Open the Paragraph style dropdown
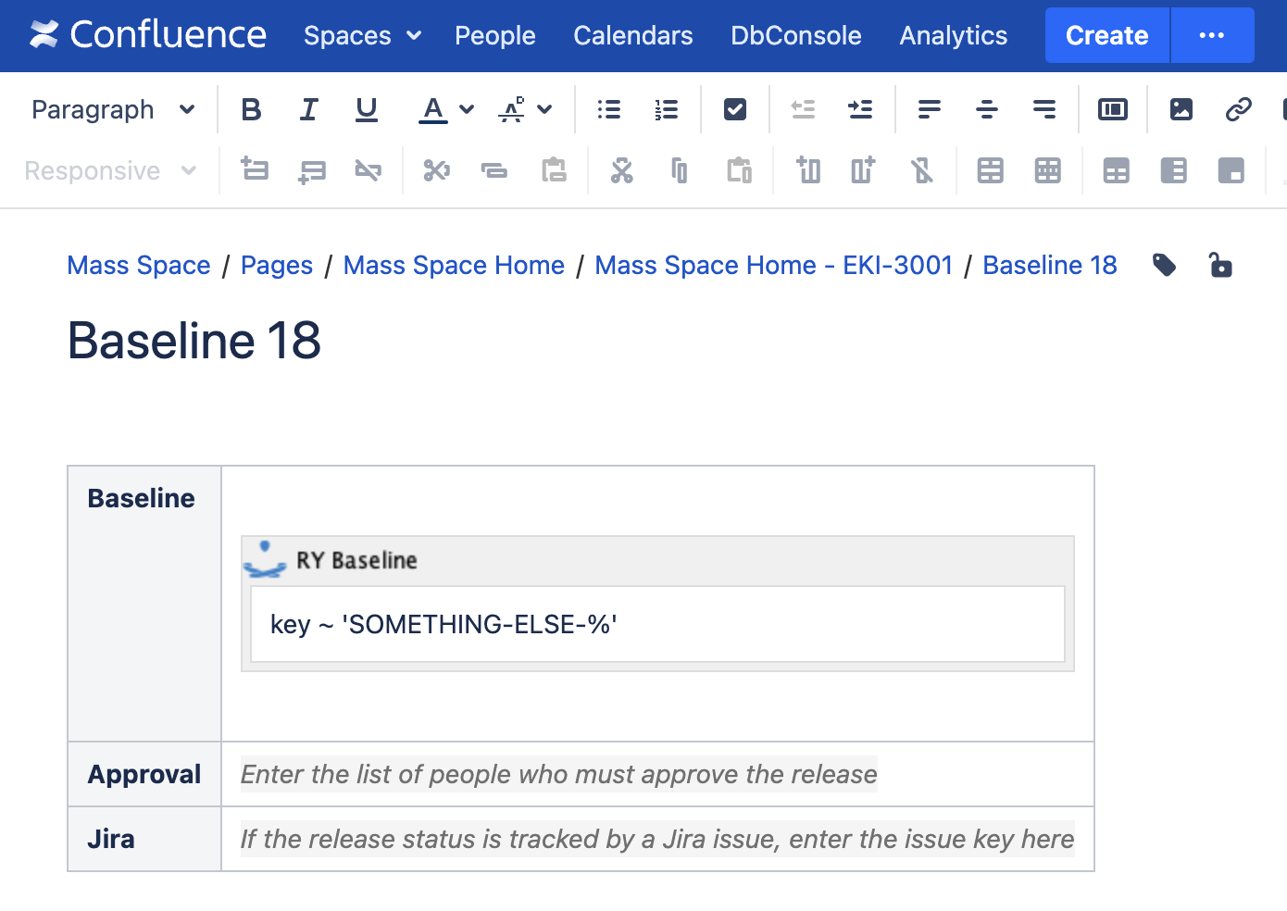 (x=113, y=109)
